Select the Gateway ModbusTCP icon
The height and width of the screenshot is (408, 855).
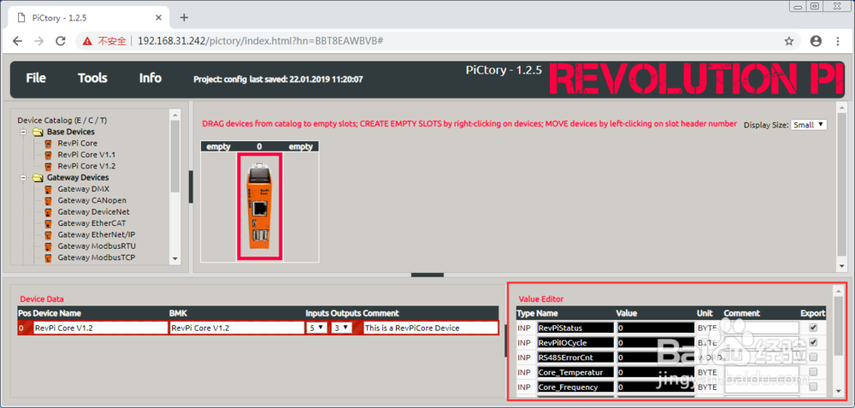[48, 258]
